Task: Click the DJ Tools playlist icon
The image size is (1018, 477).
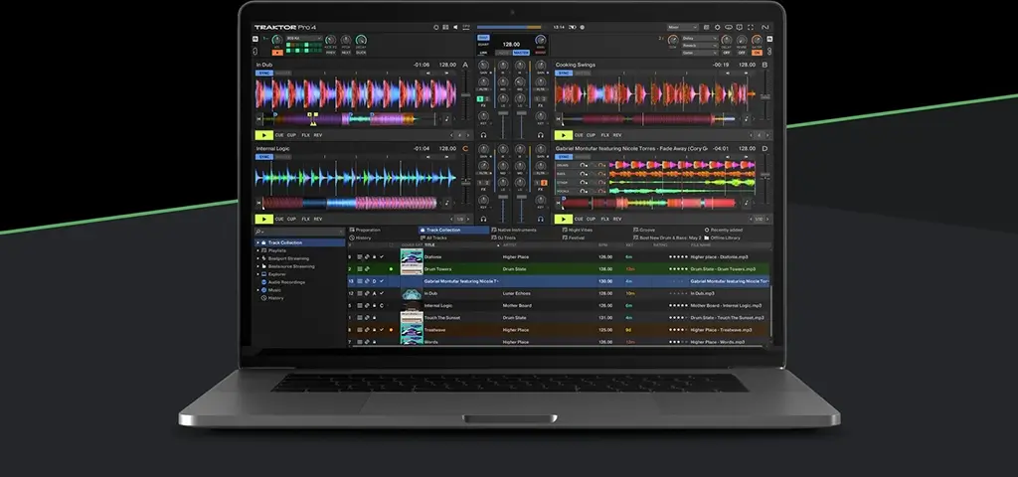Action: pos(493,238)
